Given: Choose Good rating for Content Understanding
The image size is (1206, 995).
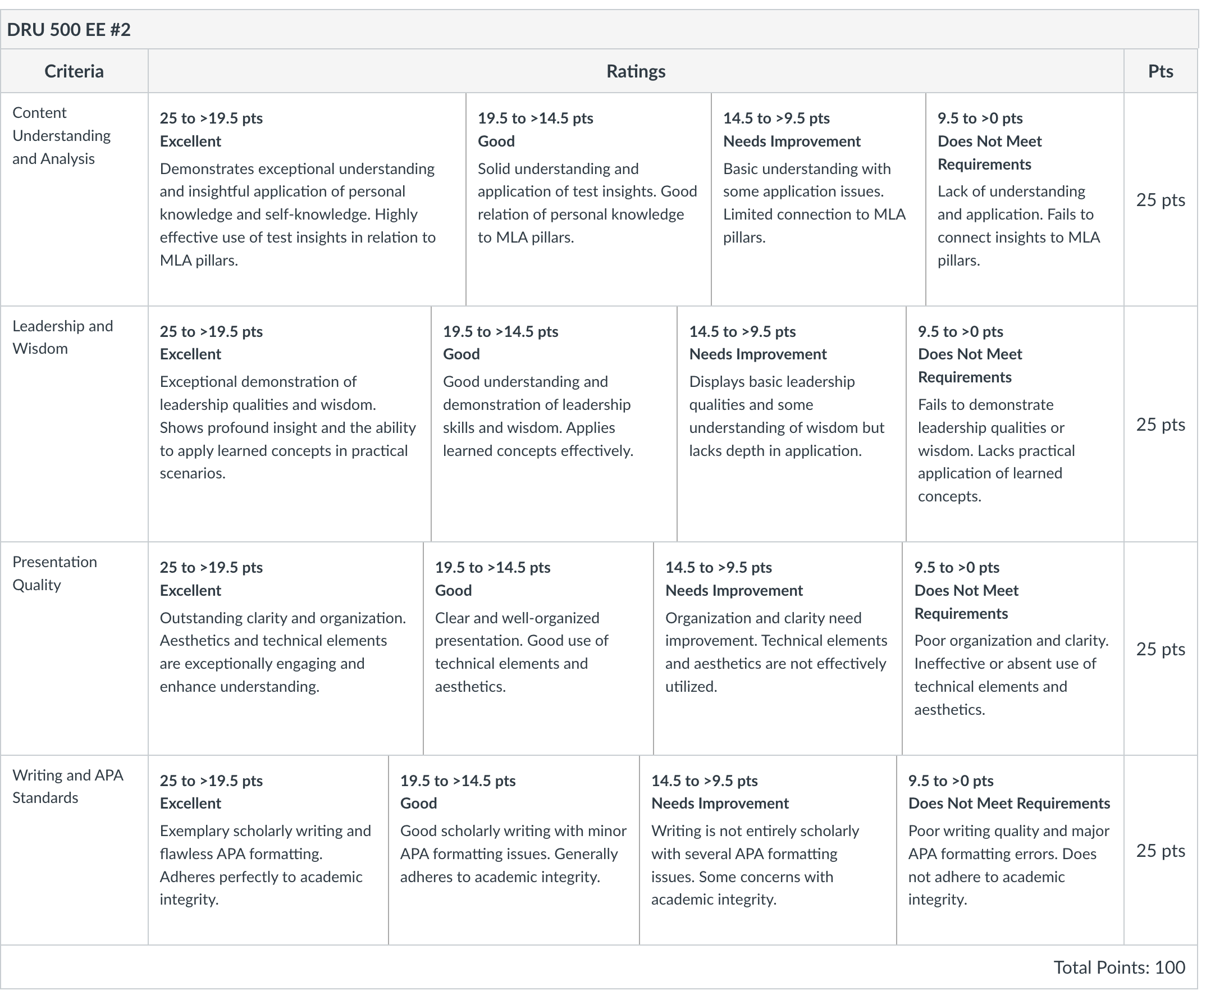Looking at the screenshot, I should 588,199.
